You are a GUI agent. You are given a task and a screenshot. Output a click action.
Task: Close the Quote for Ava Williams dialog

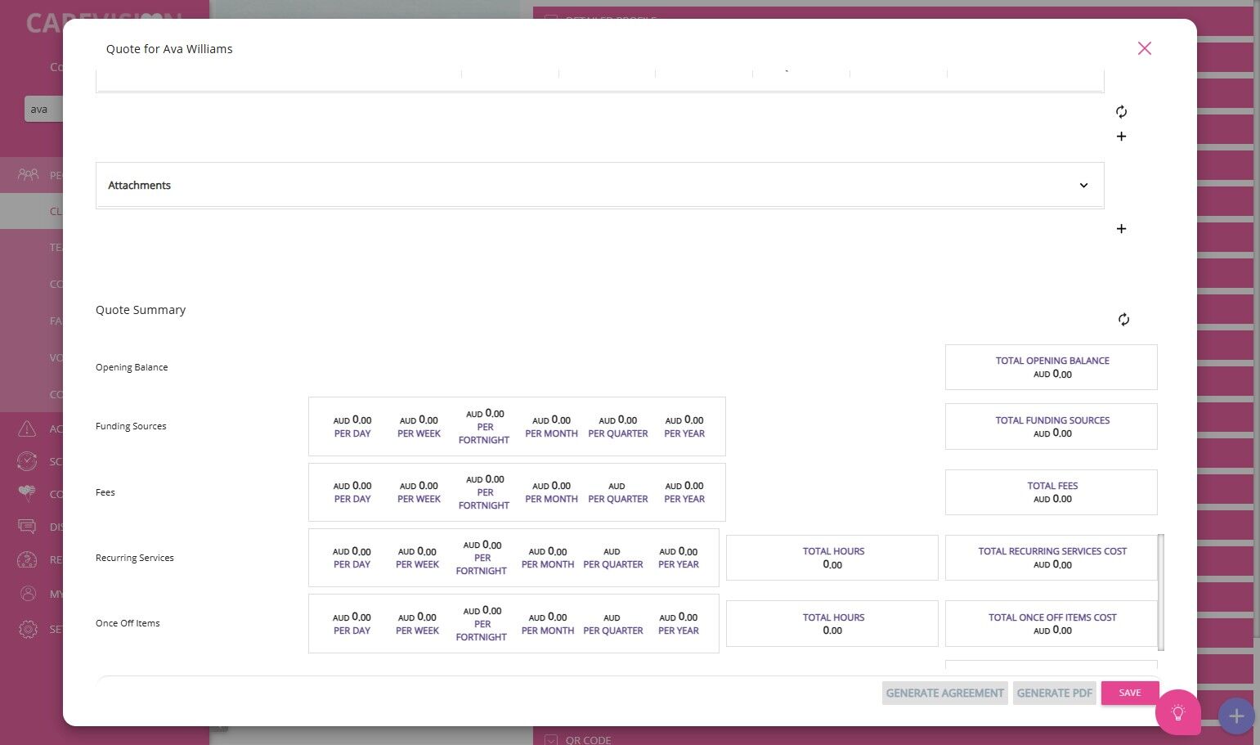[1145, 48]
